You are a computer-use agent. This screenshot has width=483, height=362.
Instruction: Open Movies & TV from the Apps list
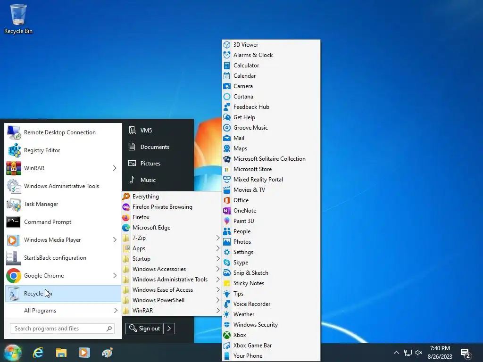click(271, 190)
